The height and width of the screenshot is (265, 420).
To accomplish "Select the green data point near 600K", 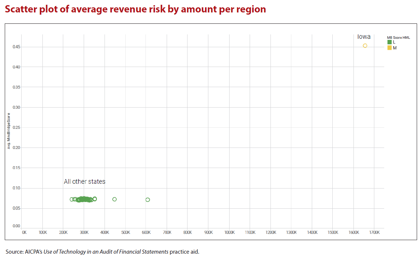I will coord(148,200).
